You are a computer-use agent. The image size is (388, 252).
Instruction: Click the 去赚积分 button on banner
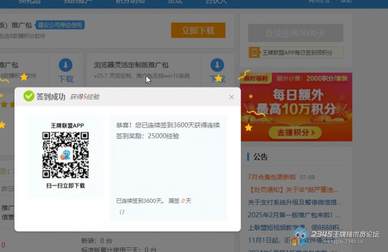pos(295,133)
